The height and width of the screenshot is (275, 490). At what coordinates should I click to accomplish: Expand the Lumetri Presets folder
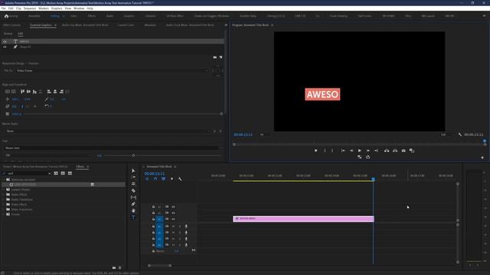click(3, 189)
